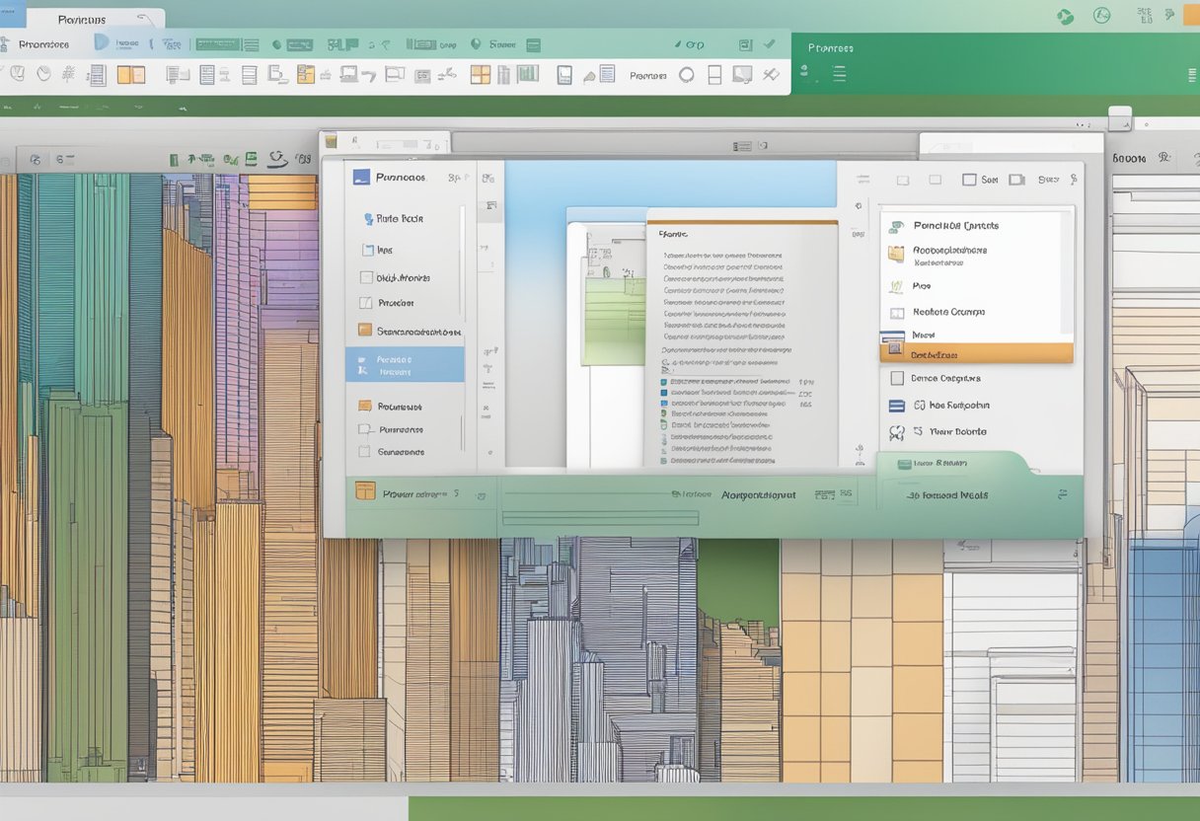
Task: Open the Sort dropdown near the top right
Action: (x=988, y=180)
